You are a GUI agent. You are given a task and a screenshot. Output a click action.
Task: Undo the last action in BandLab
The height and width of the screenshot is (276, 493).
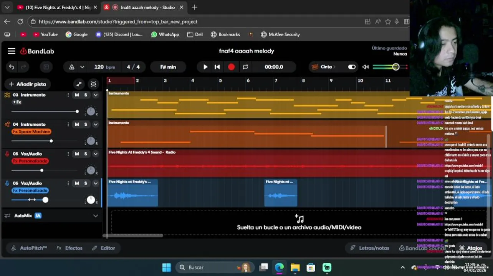pos(12,67)
